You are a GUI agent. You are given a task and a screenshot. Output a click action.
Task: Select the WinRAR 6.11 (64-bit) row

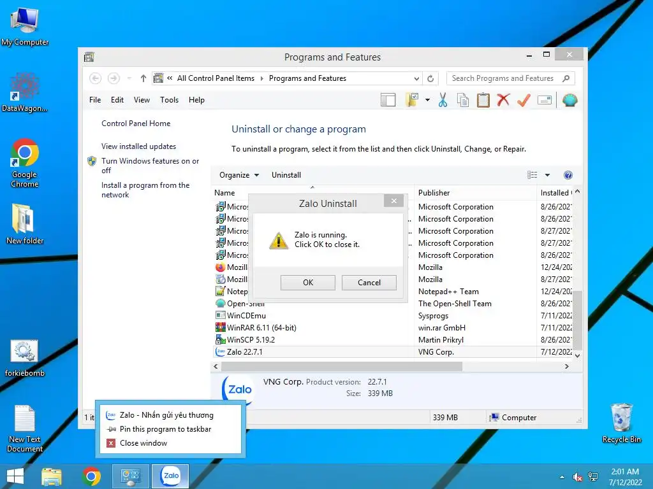tap(393, 328)
